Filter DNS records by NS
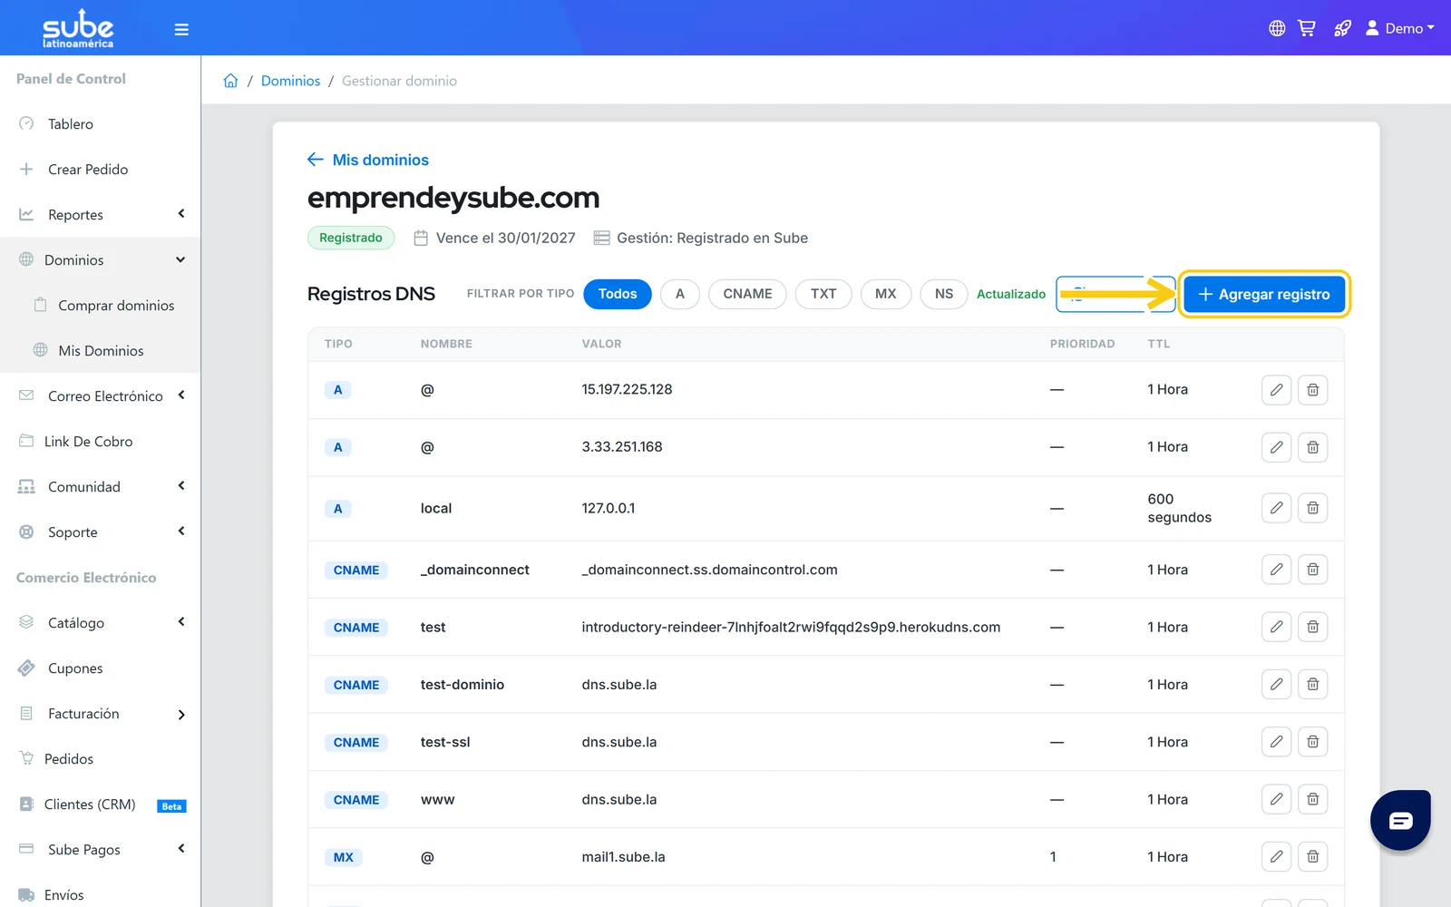 (x=944, y=294)
